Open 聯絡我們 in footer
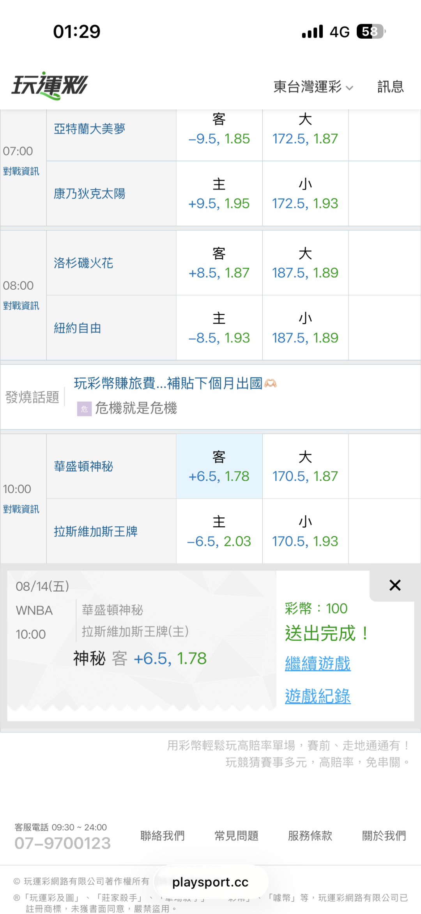This screenshot has height=914, width=421. [x=162, y=836]
